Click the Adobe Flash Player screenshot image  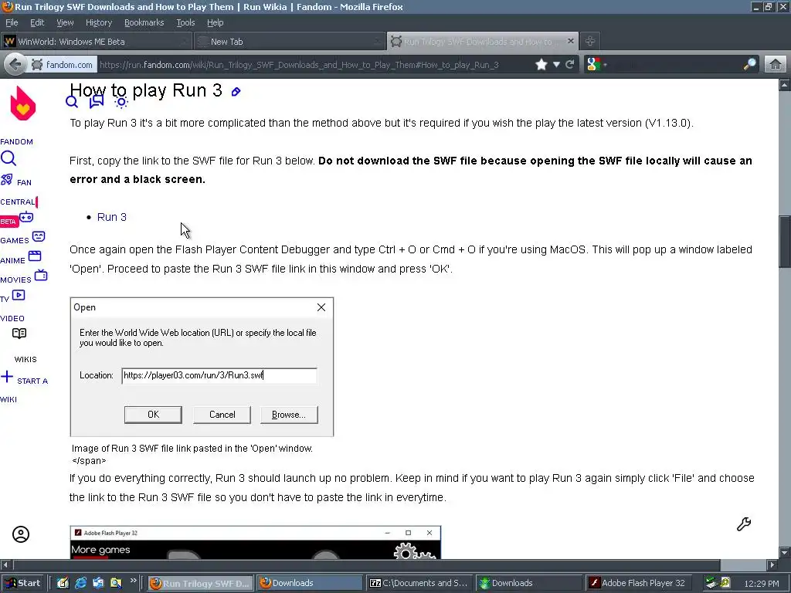click(x=255, y=542)
